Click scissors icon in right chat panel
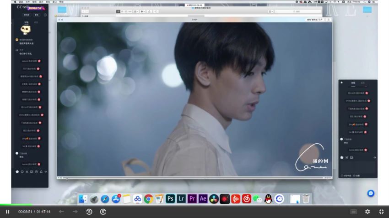 click(x=347, y=157)
